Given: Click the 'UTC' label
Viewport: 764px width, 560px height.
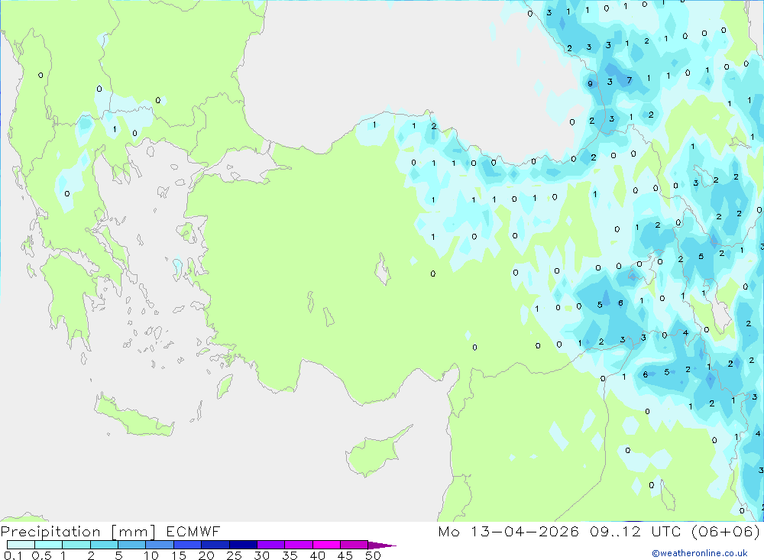Looking at the screenshot, I should 666,531.
